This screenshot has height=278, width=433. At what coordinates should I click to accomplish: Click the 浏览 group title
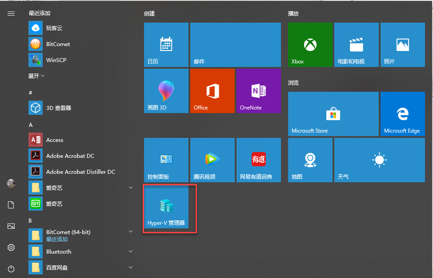[293, 82]
